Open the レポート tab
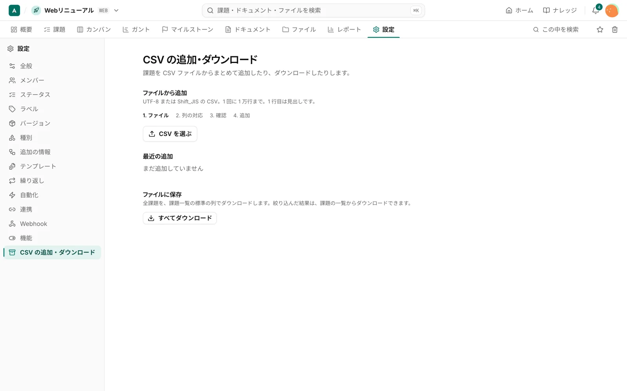The width and height of the screenshot is (627, 391). pyautogui.click(x=344, y=29)
